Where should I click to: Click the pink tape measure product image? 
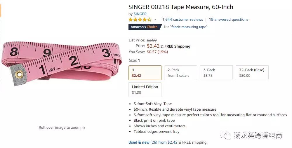pos(61,63)
